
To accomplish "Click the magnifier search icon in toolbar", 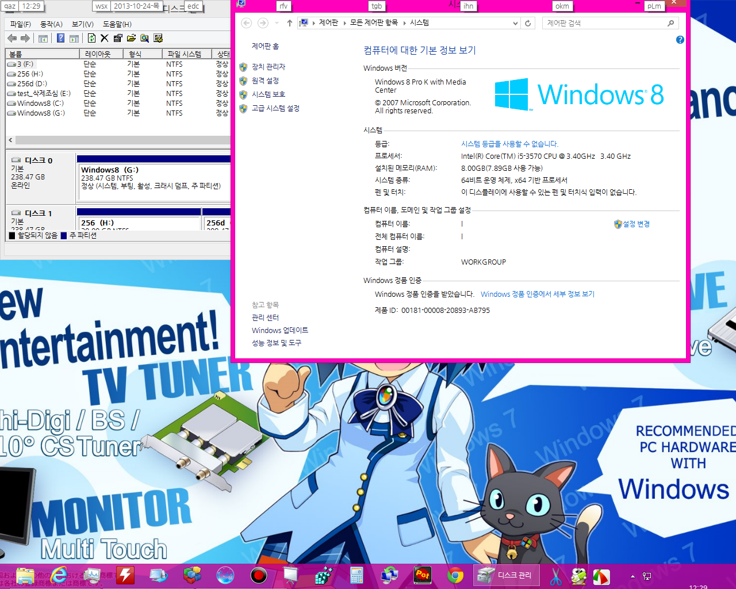I will click(x=144, y=38).
